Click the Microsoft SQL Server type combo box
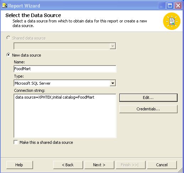The width and height of the screenshot is (184, 173). 65,83
